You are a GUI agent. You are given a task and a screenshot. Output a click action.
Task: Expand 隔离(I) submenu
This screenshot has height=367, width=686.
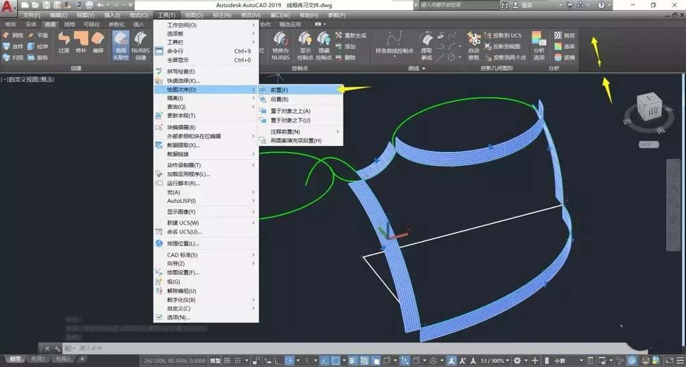pyautogui.click(x=206, y=99)
